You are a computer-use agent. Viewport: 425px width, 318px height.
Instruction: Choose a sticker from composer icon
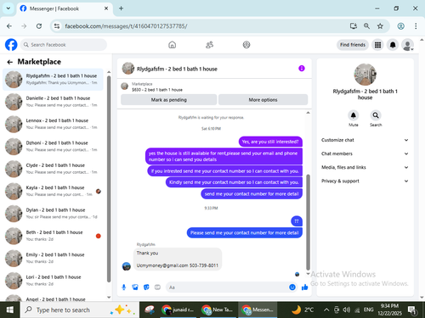[146, 287]
